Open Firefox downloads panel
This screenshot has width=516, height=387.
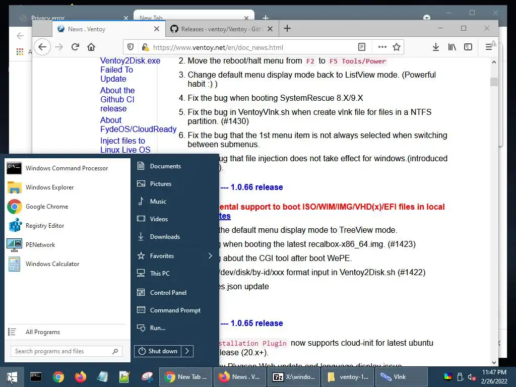(x=436, y=47)
